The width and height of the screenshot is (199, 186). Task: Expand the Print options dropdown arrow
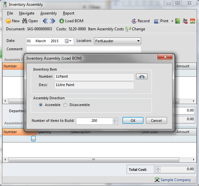coord(172,21)
